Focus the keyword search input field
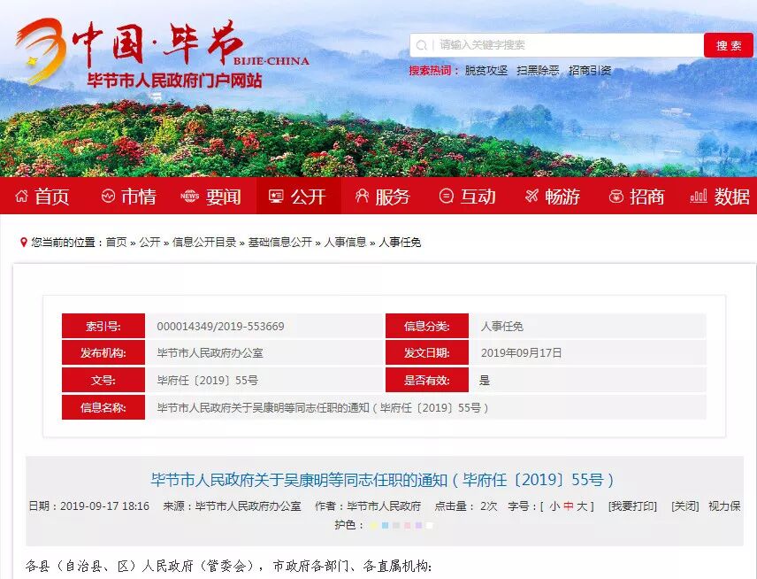Screen dimensions: 757x579 pos(556,45)
